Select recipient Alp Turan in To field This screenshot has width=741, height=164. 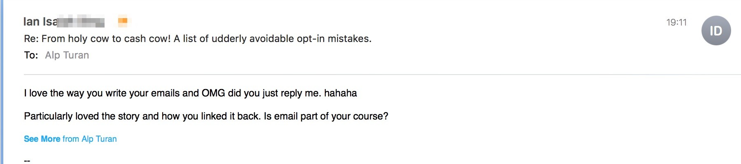[x=67, y=55]
